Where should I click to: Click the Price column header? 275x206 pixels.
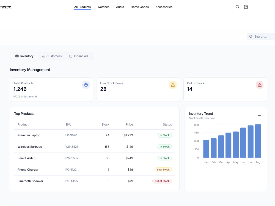point(129,124)
